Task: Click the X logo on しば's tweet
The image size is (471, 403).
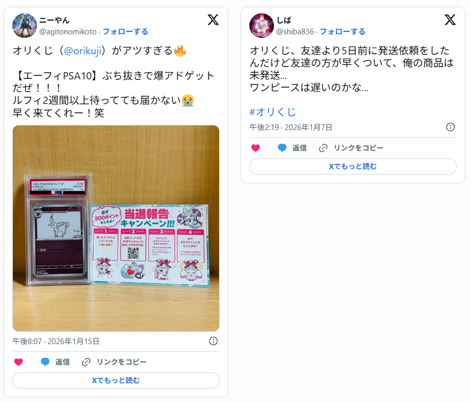Action: (450, 20)
